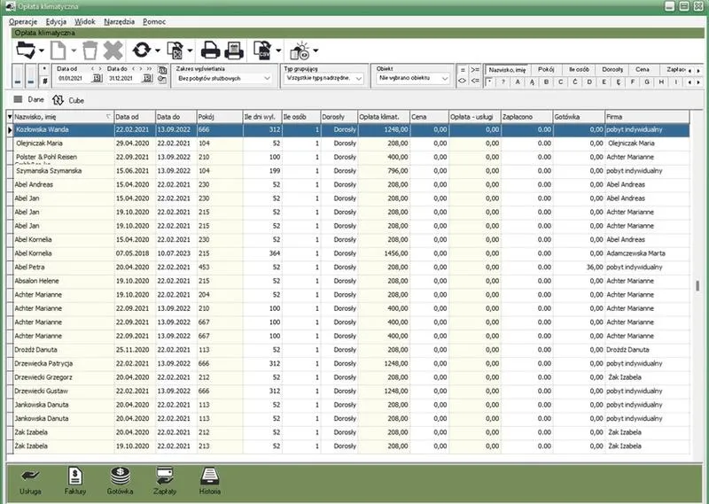Open the Usługa panel at bottom
This screenshot has width=709, height=504.
click(x=30, y=481)
